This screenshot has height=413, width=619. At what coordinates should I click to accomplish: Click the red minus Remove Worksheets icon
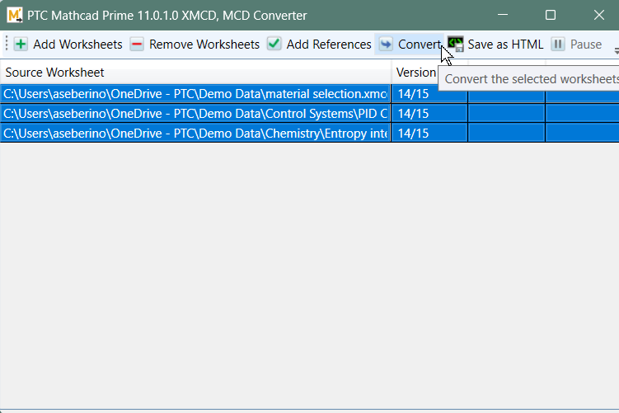point(137,45)
